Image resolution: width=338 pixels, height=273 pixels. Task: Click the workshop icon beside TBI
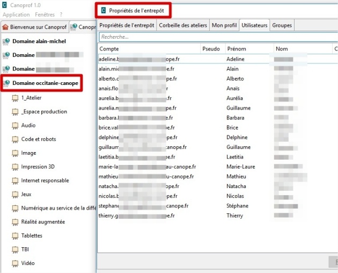[x=15, y=250]
